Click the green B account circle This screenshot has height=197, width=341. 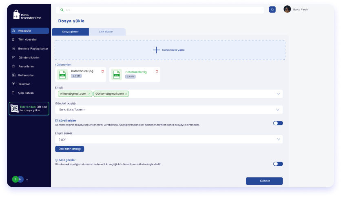pyautogui.click(x=15, y=179)
